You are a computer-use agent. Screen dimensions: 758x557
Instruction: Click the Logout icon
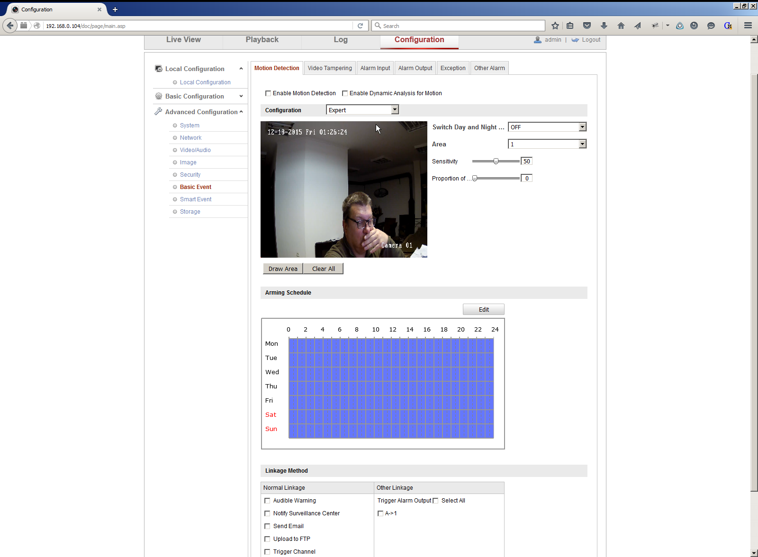pos(575,40)
